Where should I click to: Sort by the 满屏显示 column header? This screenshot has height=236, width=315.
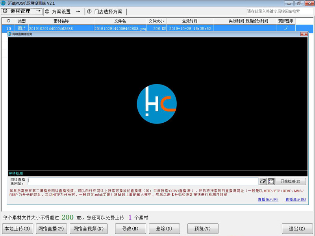[x=286, y=21]
